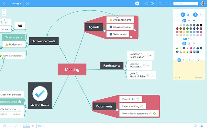This screenshot has height=129, width=207.
Task: Open the video tab in sidebar
Action: click(x=194, y=44)
